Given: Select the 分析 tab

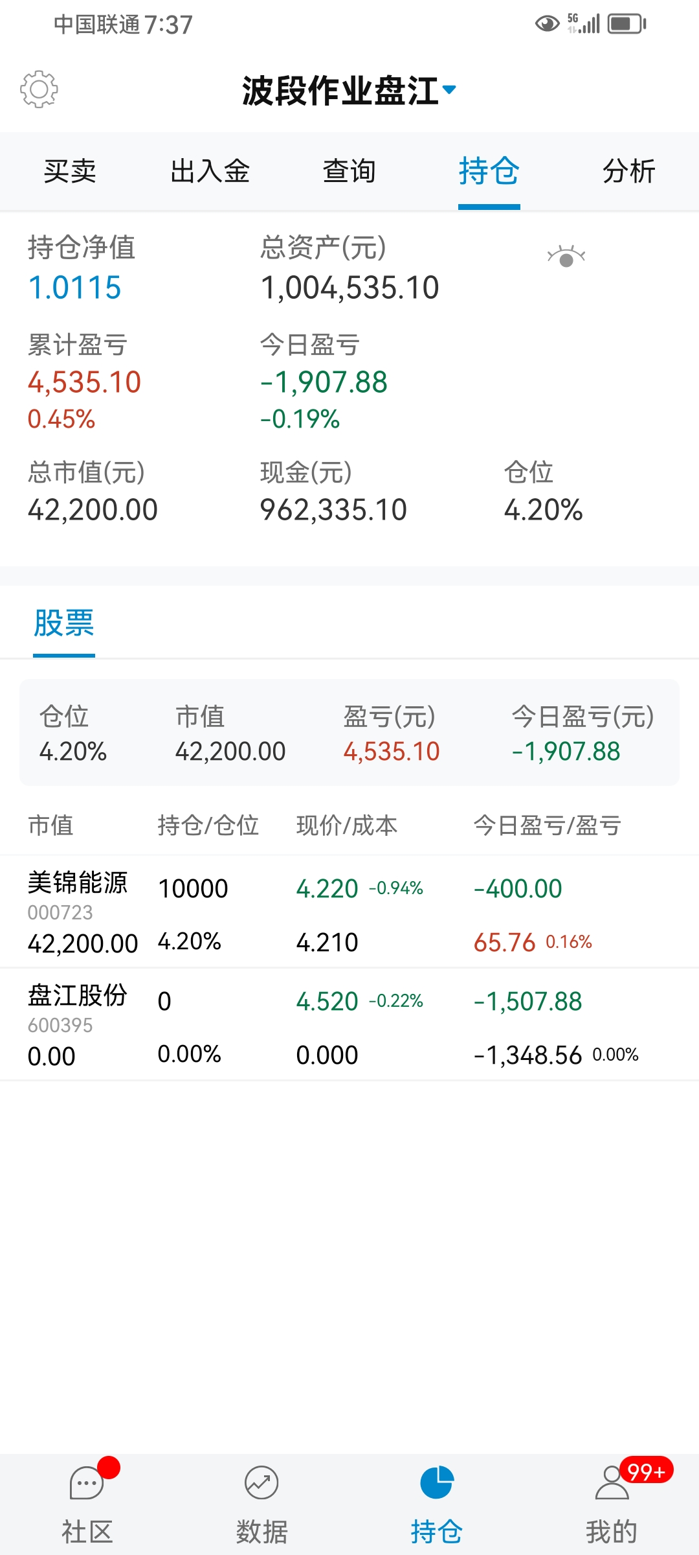Looking at the screenshot, I should (629, 172).
